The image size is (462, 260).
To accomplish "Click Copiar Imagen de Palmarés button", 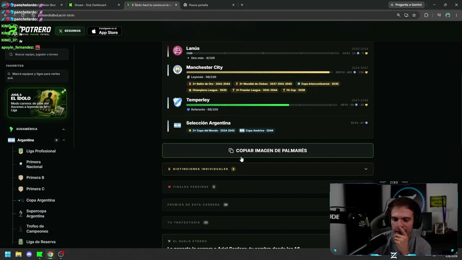I will click(267, 151).
